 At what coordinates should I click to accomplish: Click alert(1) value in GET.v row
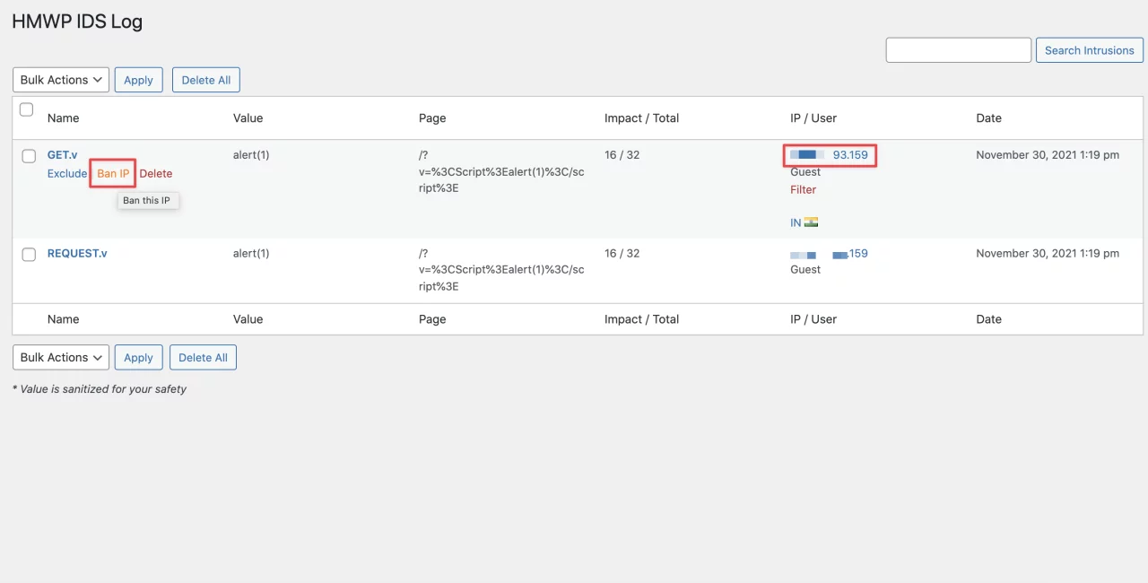click(x=251, y=155)
